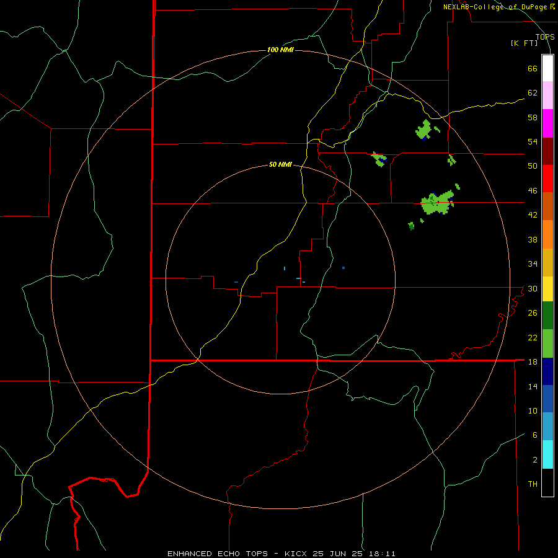Click the navy swatch near 14
Image resolution: width=558 pixels, height=558 pixels.
click(x=547, y=371)
